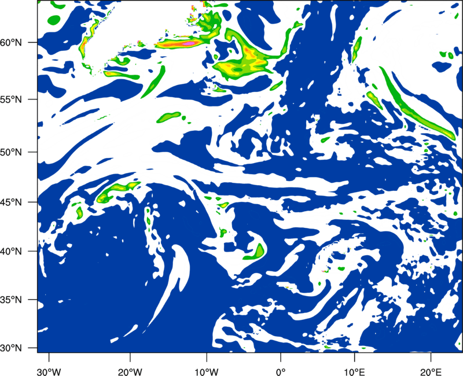Click the 40°N latitude label
The width and height of the screenshot is (463, 376).
coord(11,252)
